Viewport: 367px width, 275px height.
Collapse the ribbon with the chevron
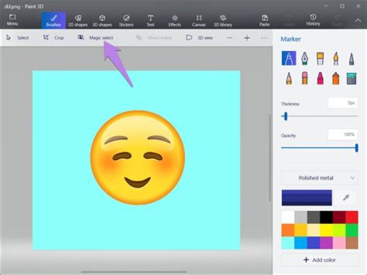click(358, 20)
